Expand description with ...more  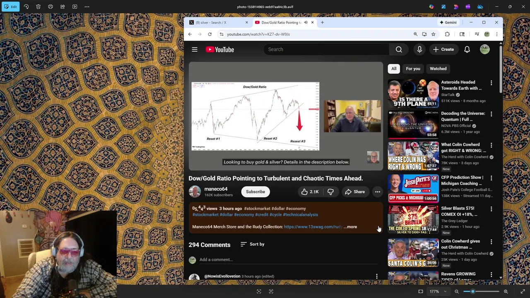(x=350, y=227)
